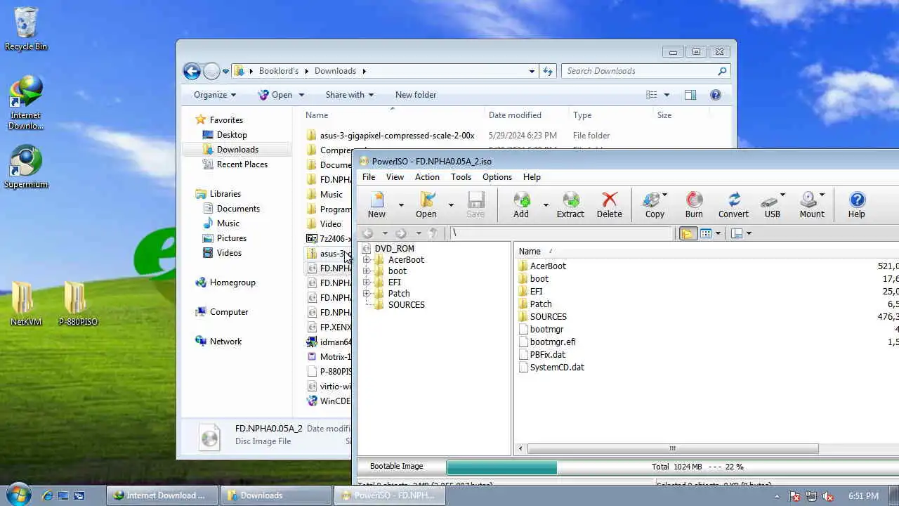
Task: Click the Mount icon in PowerISO
Action: coord(809,200)
